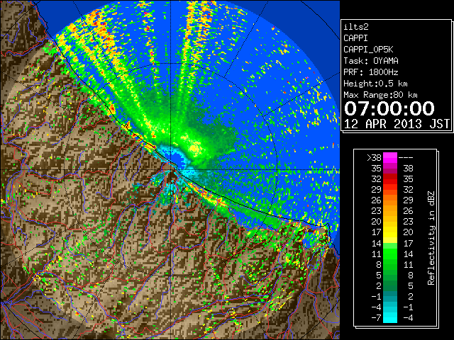The image size is (454, 340).
Task: Click the "Reflectivity in dBZ" vertical label
Action: point(431,238)
